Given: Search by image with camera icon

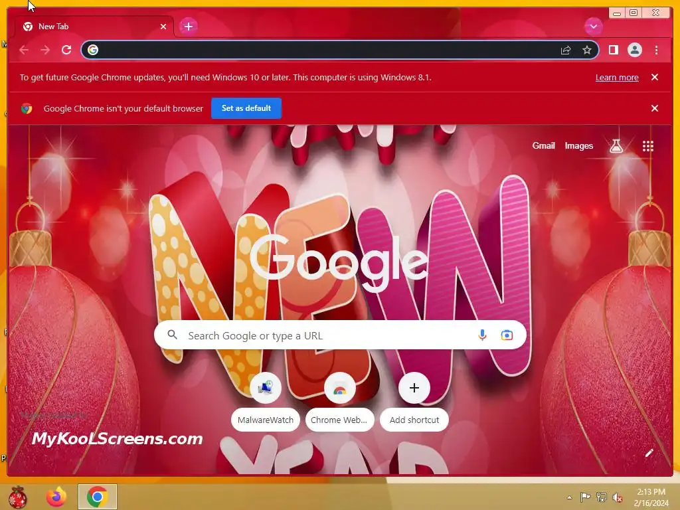Looking at the screenshot, I should coord(507,335).
